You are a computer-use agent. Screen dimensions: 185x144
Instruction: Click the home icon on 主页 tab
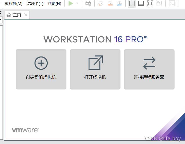pos(9,15)
